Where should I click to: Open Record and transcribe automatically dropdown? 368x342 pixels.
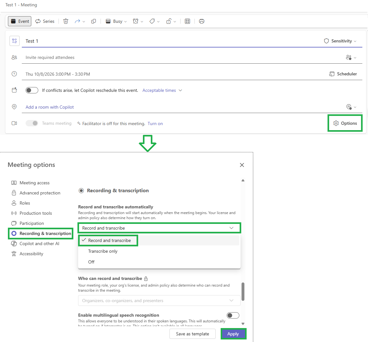coord(159,228)
